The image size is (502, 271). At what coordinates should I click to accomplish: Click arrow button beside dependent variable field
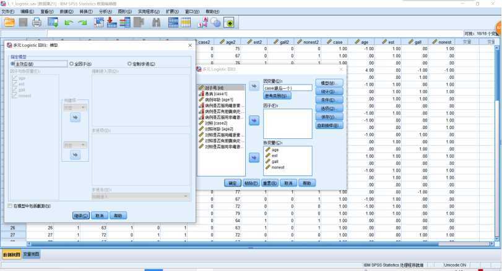click(254, 86)
